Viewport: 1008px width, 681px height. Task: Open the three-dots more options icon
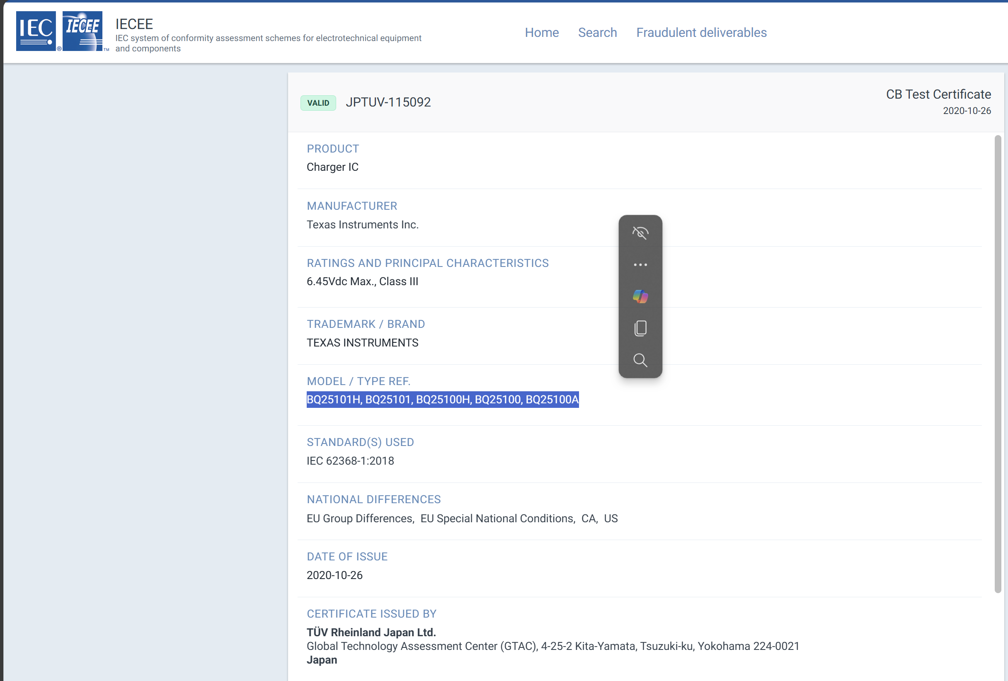(640, 264)
